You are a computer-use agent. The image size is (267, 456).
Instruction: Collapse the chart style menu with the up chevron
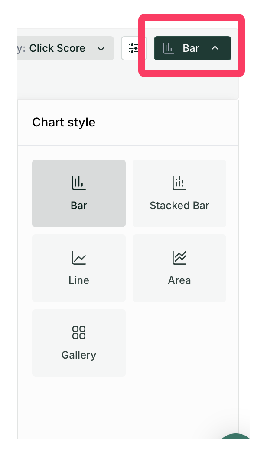[215, 48]
